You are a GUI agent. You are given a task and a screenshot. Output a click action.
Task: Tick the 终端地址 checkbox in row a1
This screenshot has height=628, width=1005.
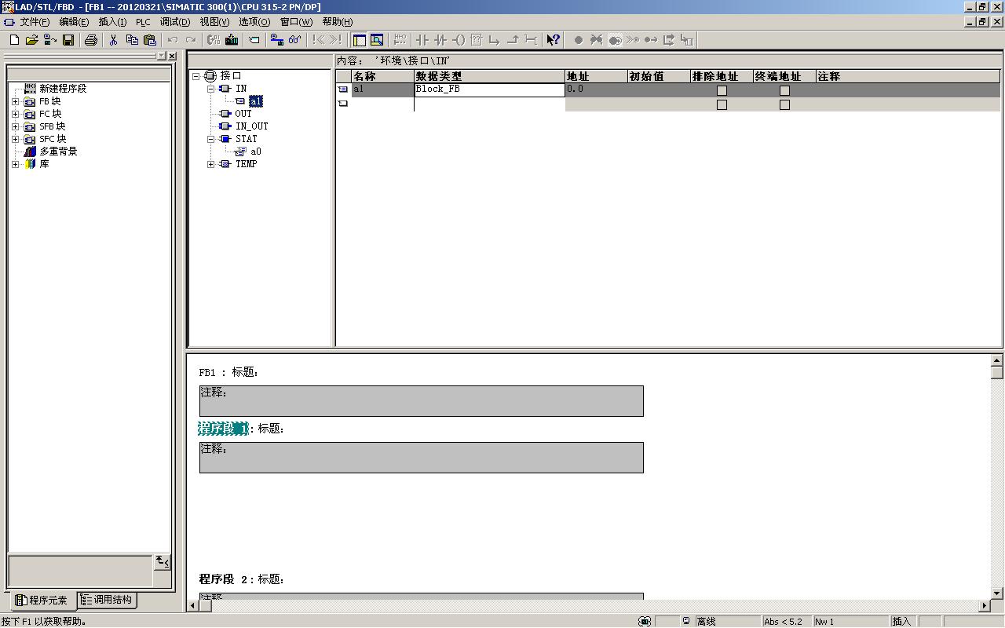point(784,90)
